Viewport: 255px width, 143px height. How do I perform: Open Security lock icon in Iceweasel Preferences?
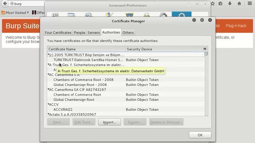coord(147,15)
